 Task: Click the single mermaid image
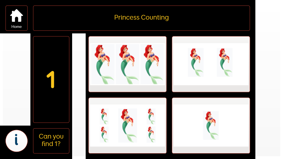pos(211,126)
